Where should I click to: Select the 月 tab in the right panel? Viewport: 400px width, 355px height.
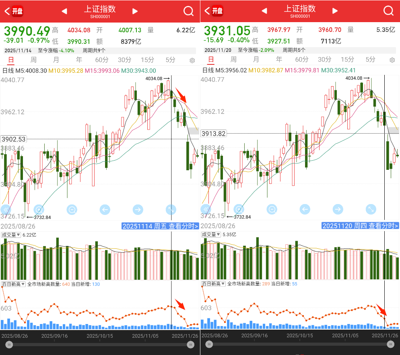[256, 60]
